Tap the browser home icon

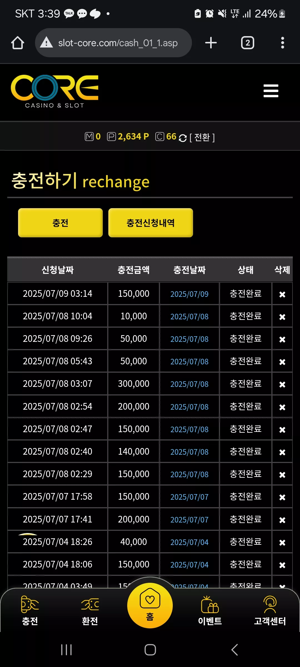click(17, 43)
